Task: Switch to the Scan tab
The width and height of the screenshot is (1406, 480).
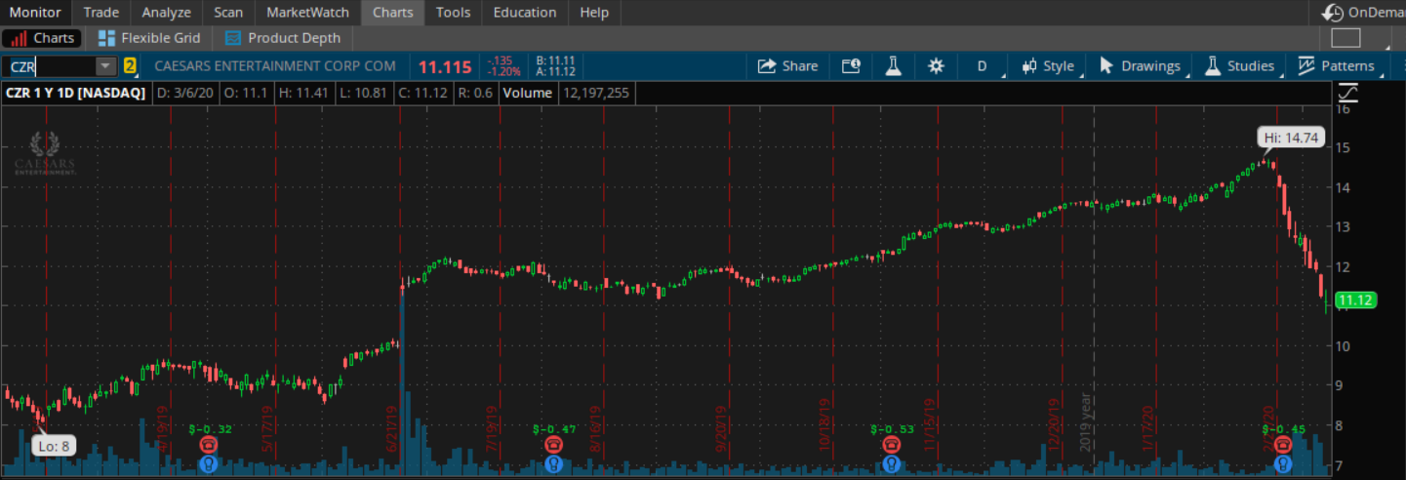Action: coord(228,13)
